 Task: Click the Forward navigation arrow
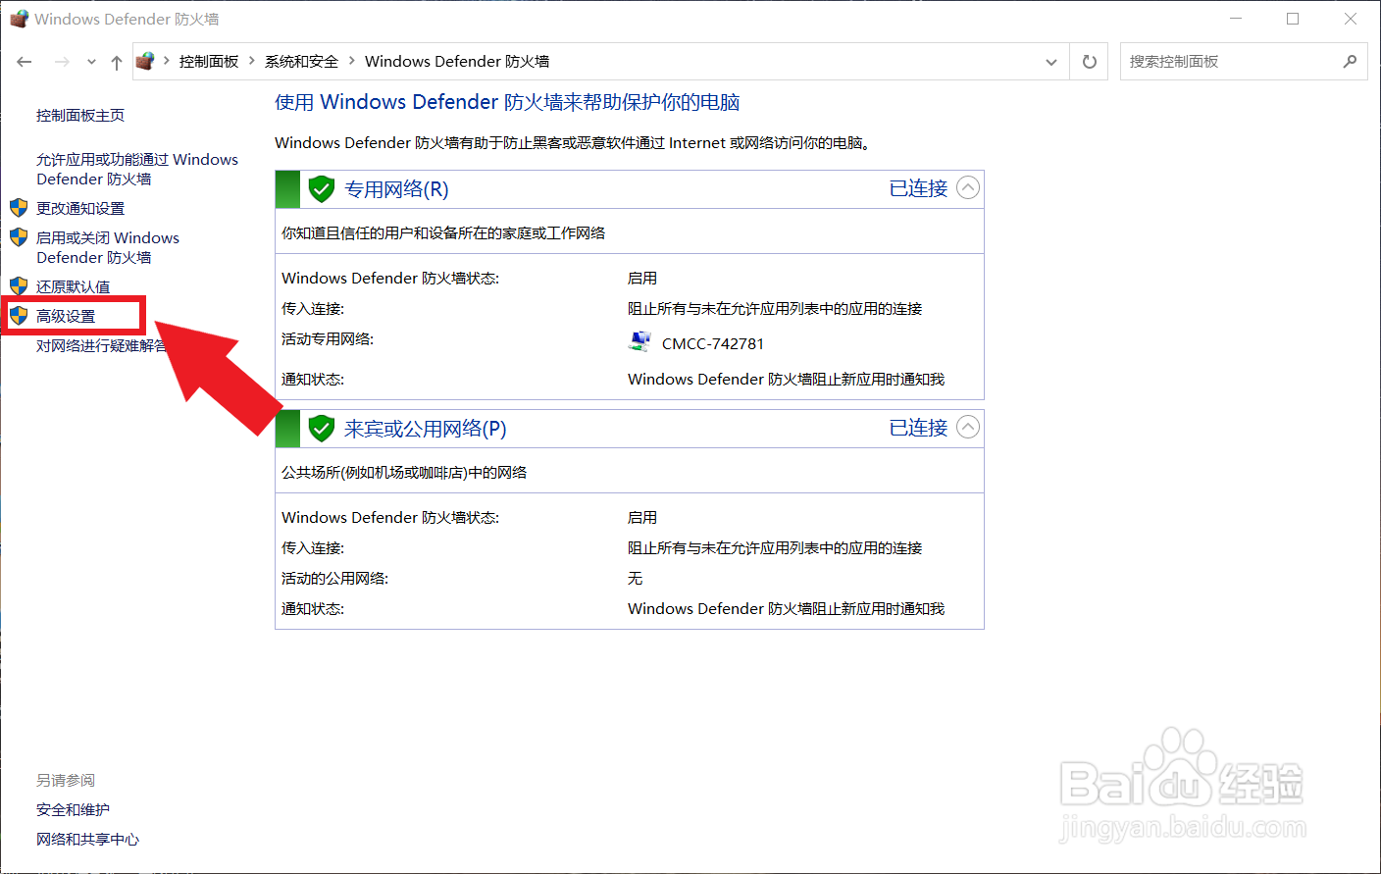coord(62,62)
